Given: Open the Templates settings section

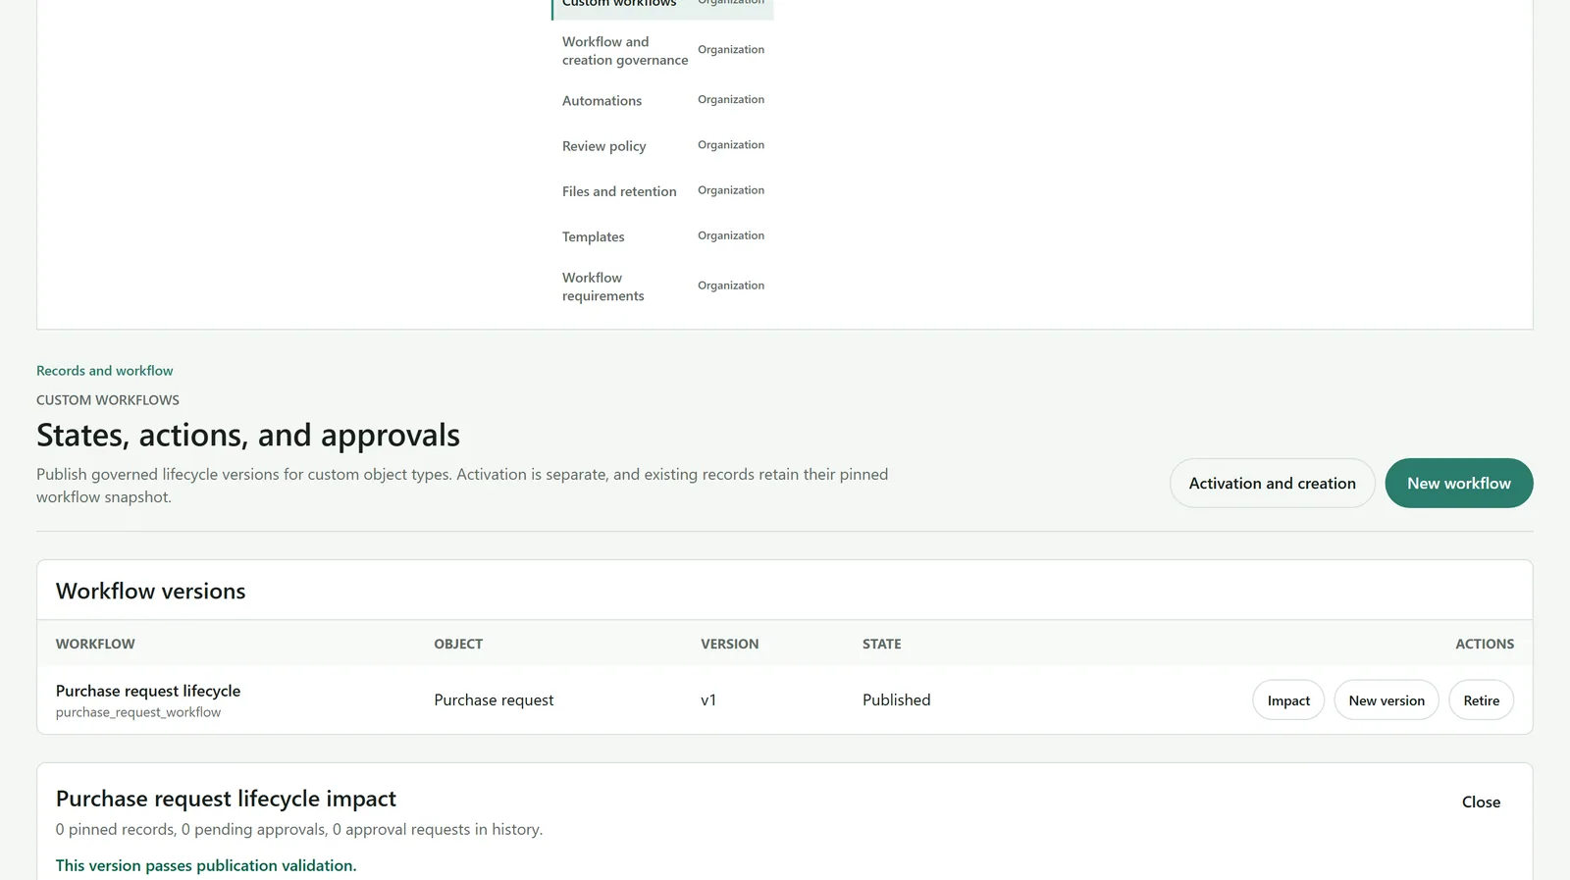Looking at the screenshot, I should (662, 236).
